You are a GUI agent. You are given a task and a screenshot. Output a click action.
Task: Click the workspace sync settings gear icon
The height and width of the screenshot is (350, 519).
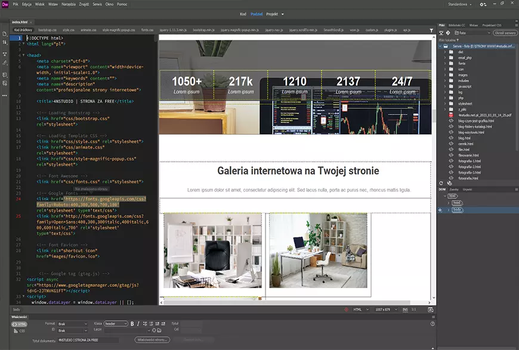(483, 4)
